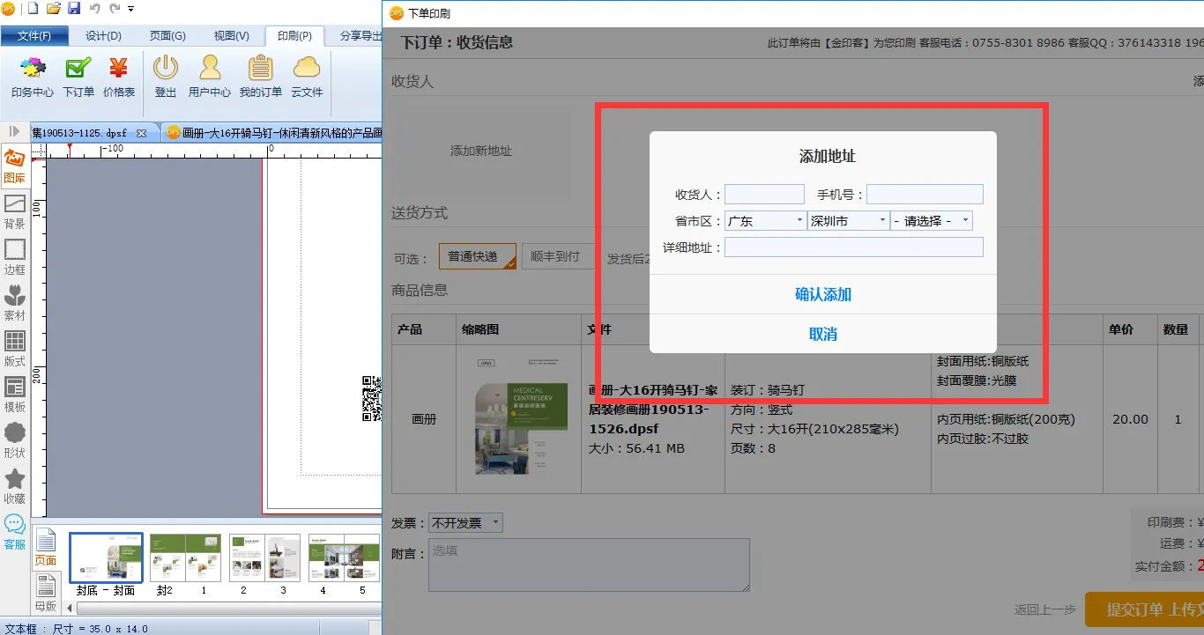Select 顺丰到付 delivery option
This screenshot has width=1204, height=635.
click(x=556, y=256)
